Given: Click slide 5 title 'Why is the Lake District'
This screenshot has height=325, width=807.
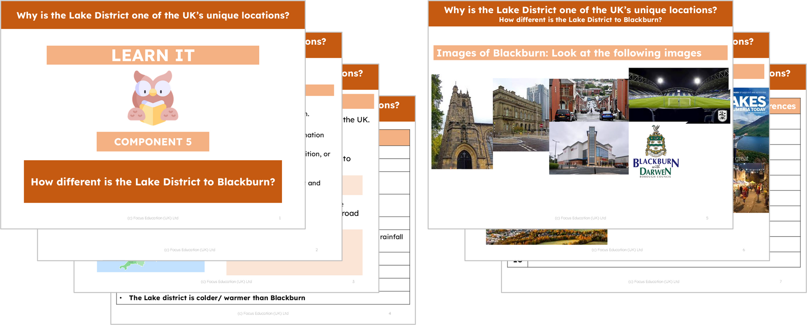Looking at the screenshot, I should [581, 10].
